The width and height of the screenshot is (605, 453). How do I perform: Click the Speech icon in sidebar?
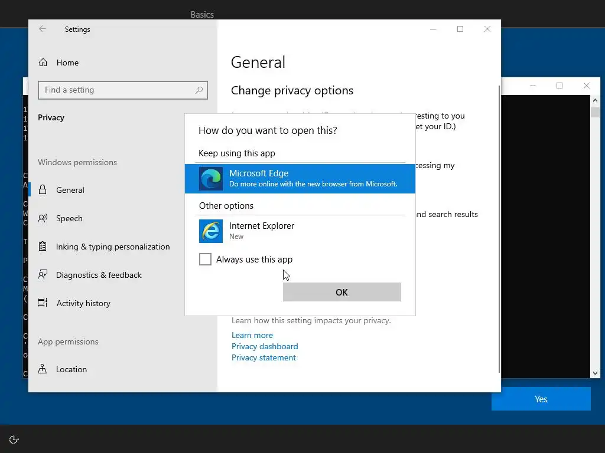43,218
